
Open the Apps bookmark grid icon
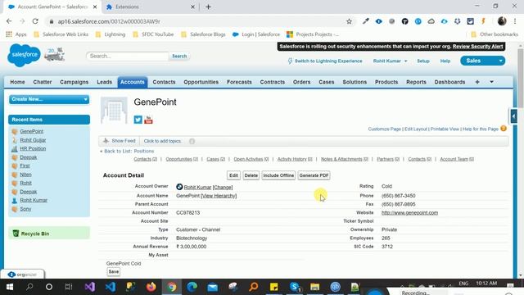[9, 34]
